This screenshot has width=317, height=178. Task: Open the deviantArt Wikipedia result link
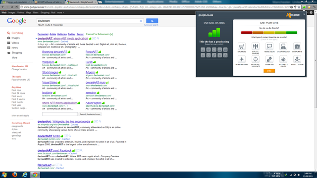coord(64,122)
